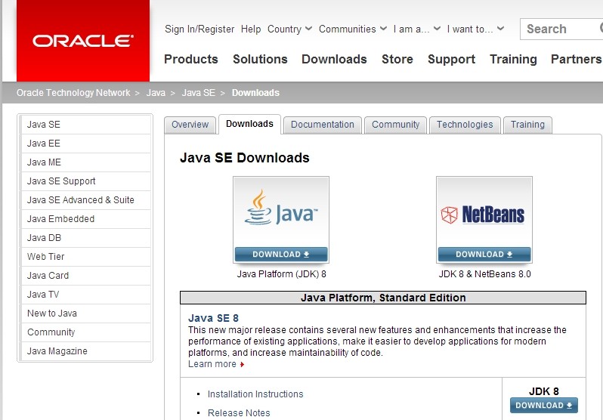Open Web Tier sidebar item

pos(85,257)
